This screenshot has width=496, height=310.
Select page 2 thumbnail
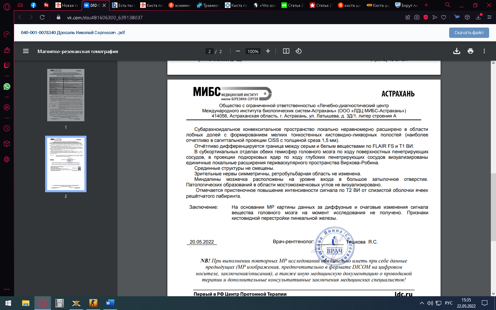[66, 164]
